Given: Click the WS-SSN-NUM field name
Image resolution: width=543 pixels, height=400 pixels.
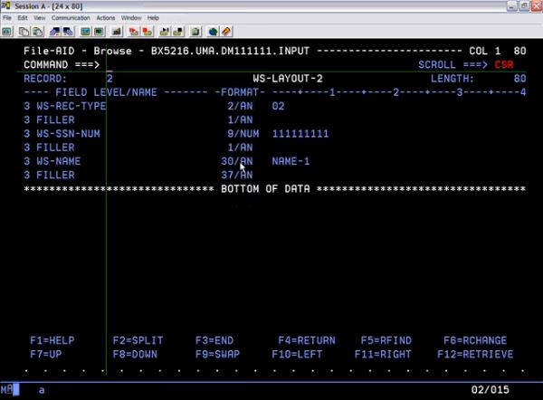Looking at the screenshot, I should [68, 134].
